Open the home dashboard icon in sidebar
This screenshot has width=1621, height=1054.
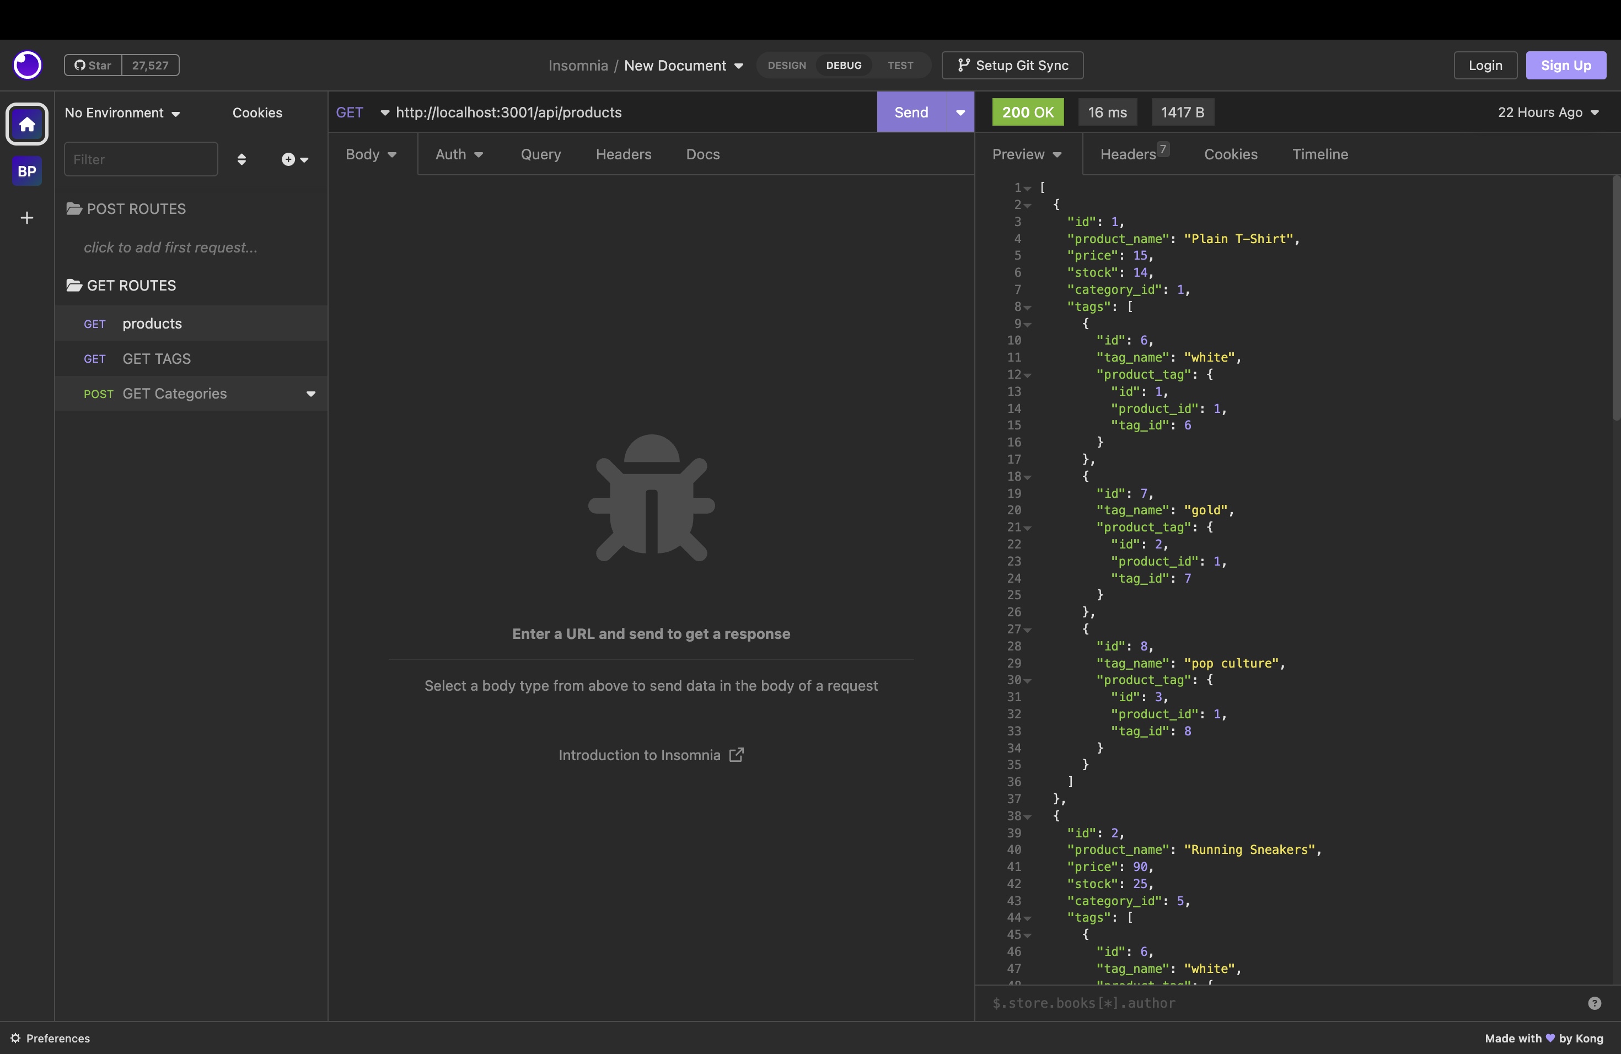tap(27, 124)
